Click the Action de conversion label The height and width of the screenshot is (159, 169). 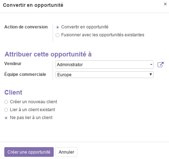26,27
